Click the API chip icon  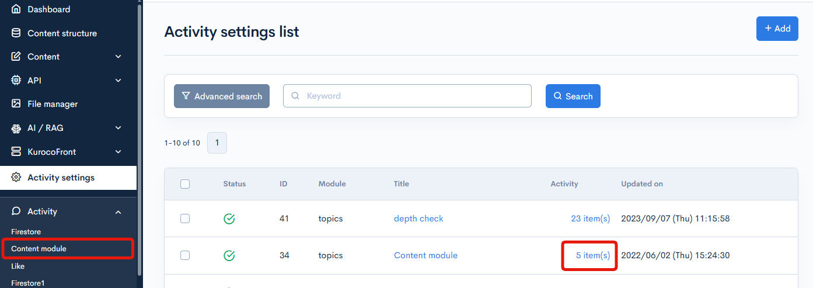(16, 80)
